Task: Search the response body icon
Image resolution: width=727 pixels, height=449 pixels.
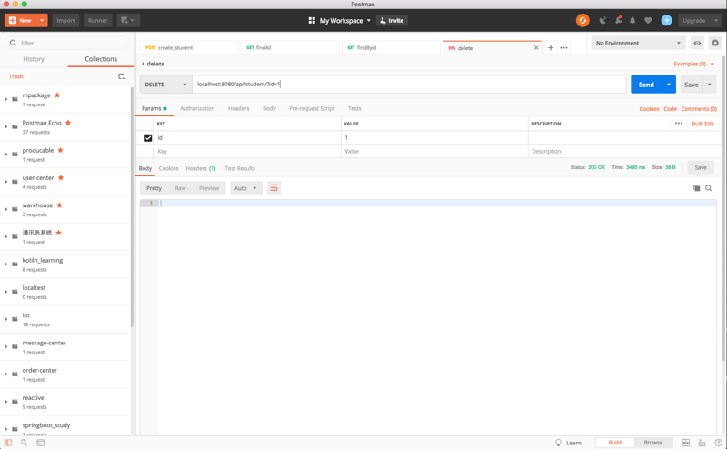Action: coord(709,188)
